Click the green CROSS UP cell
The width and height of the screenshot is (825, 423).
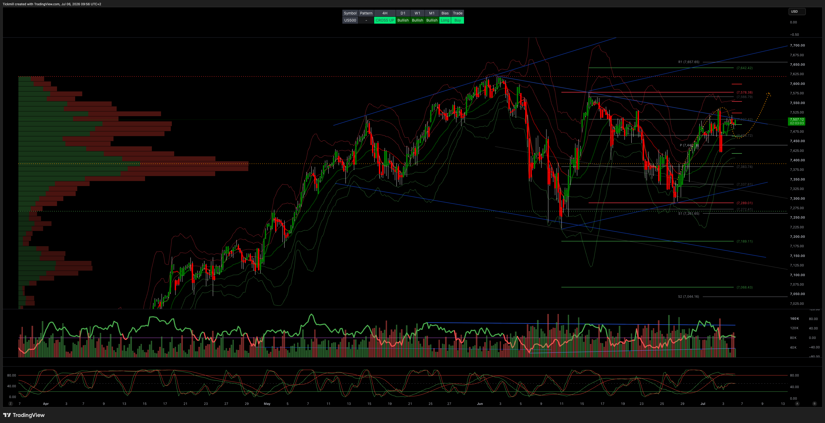[385, 20]
